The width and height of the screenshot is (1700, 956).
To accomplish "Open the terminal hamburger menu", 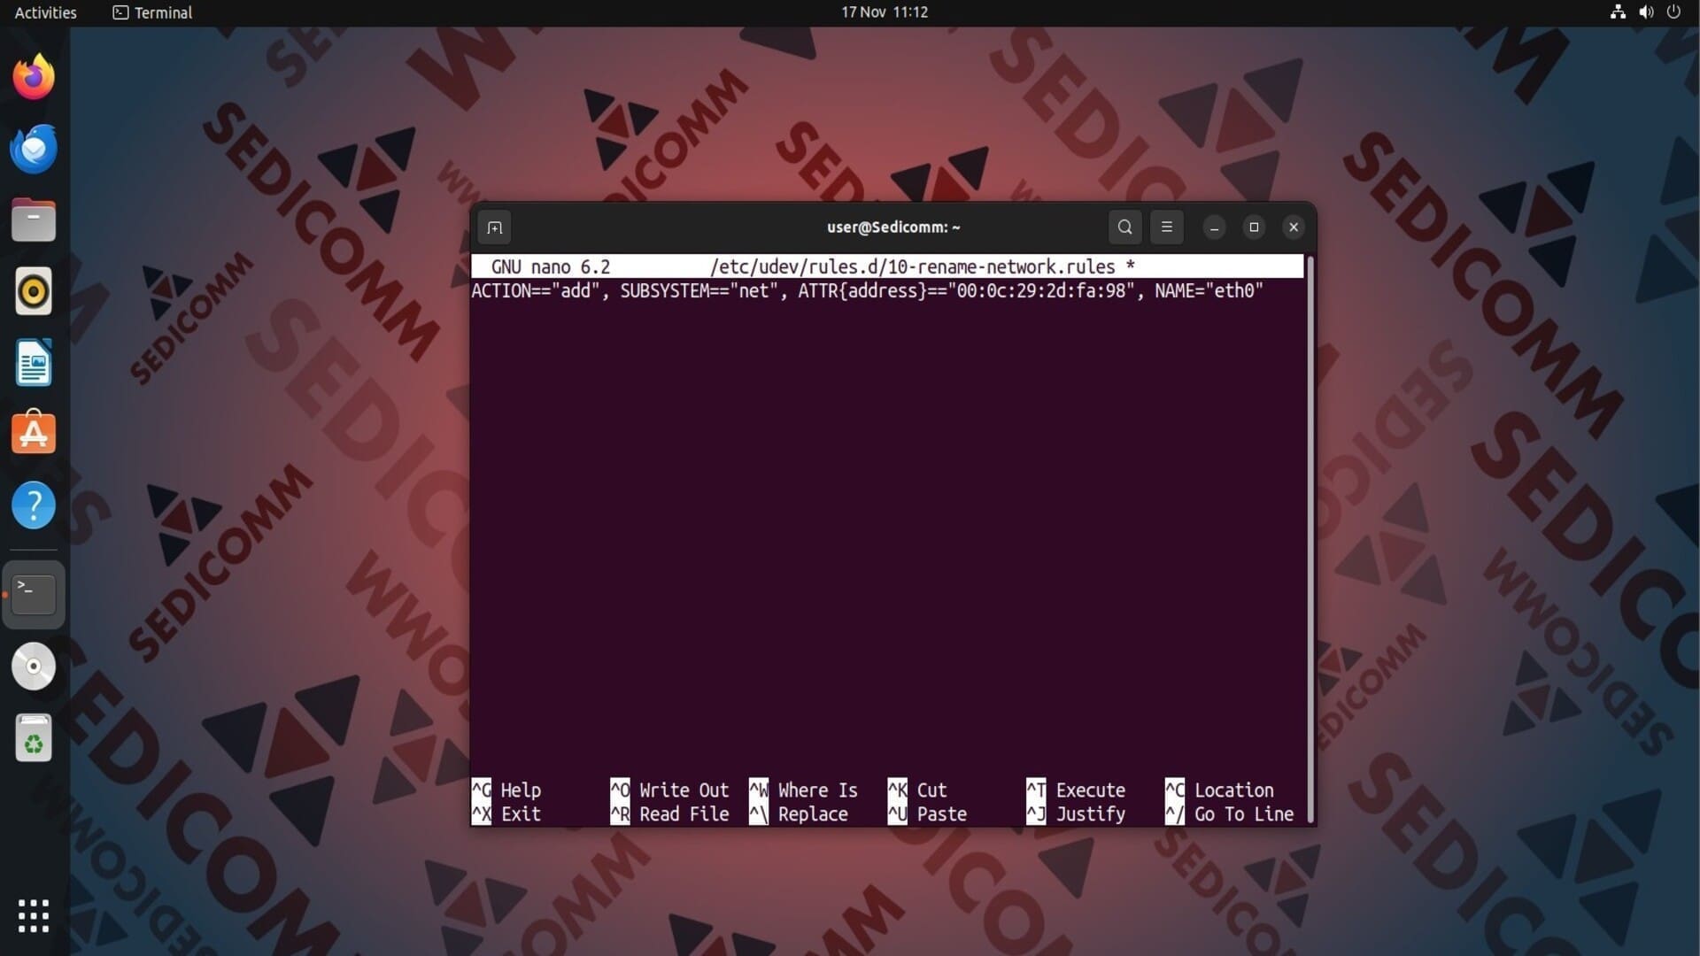I will [x=1166, y=227].
